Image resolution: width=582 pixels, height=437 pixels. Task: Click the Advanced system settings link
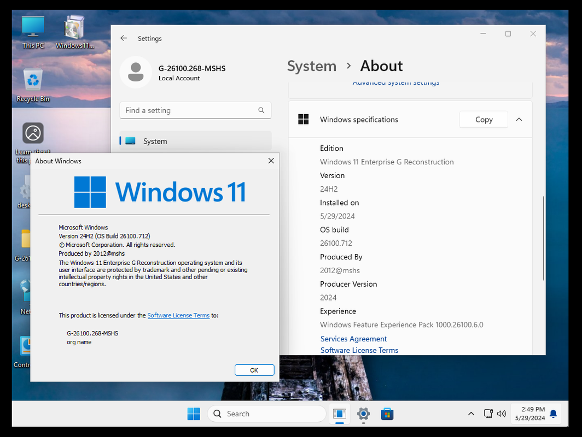click(396, 82)
